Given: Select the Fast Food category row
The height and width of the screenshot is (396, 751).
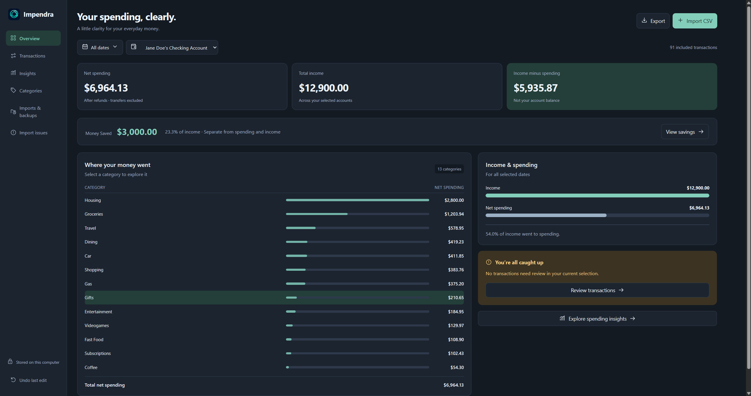Looking at the screenshot, I should click(x=274, y=339).
